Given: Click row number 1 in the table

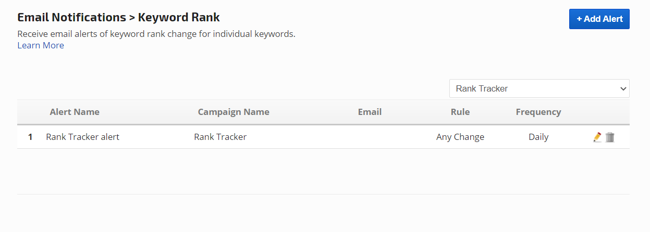Looking at the screenshot, I should (30, 137).
